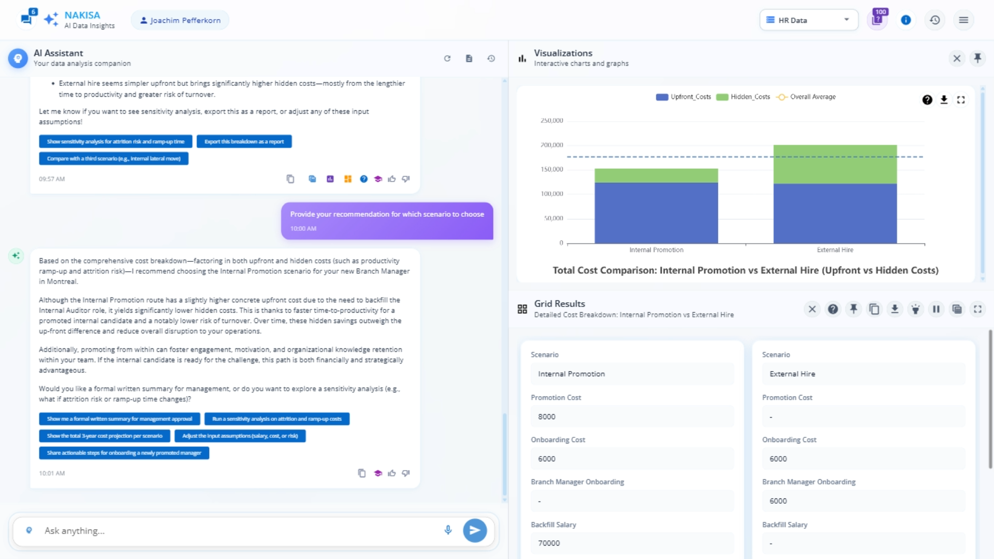Image resolution: width=994 pixels, height=559 pixels.
Task: Pin the Visualizations panel
Action: [x=977, y=58]
